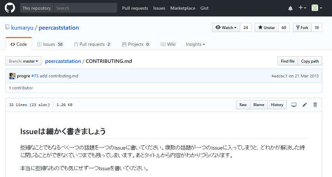
Task: Open the 'add contributing.md' commit message
Action: 59,76
